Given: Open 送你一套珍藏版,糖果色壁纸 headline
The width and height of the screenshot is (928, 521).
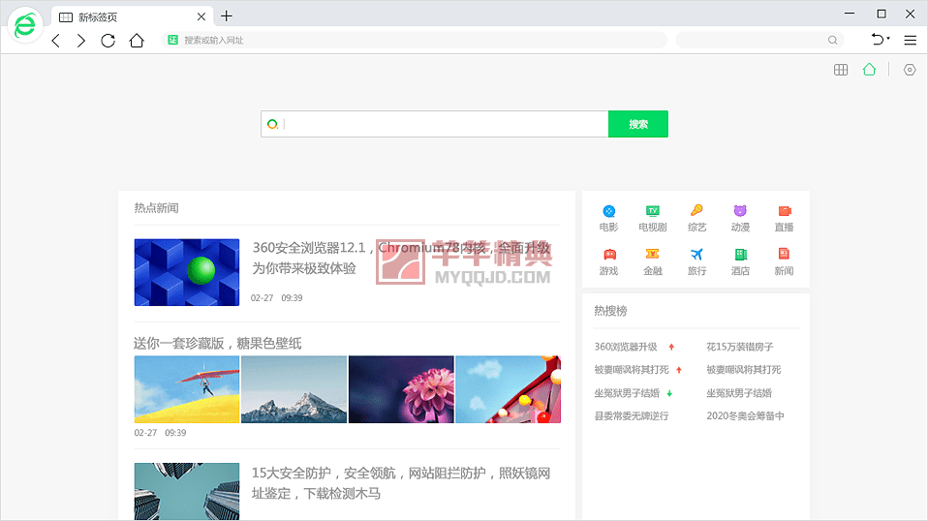Looking at the screenshot, I should (218, 343).
